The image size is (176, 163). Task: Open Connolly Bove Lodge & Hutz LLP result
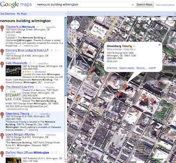pyautogui.click(x=27, y=50)
